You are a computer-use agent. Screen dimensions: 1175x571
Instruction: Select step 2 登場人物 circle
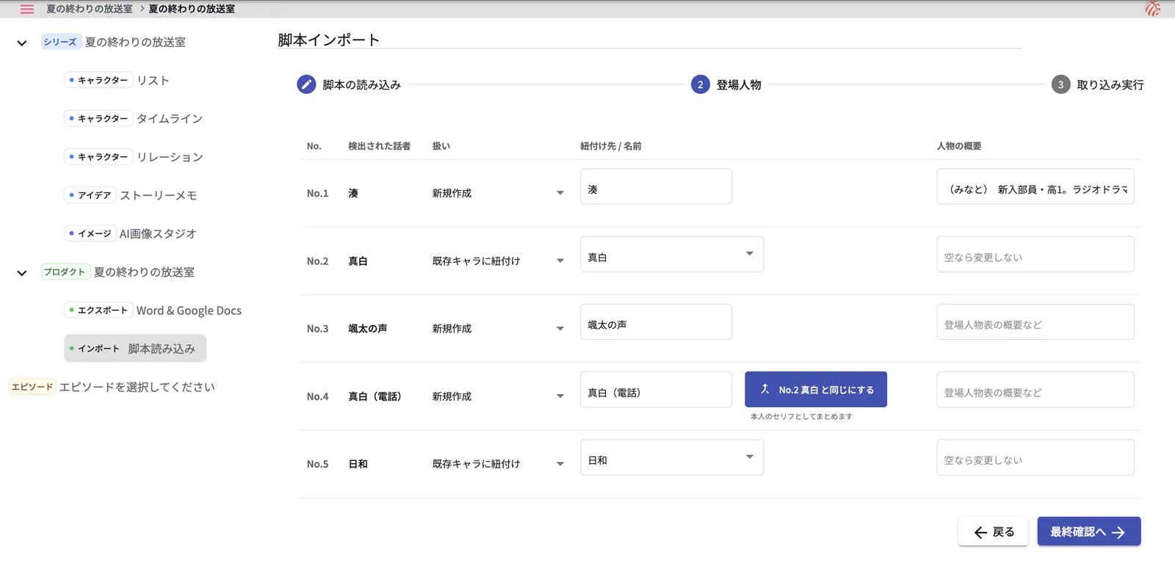pos(700,84)
